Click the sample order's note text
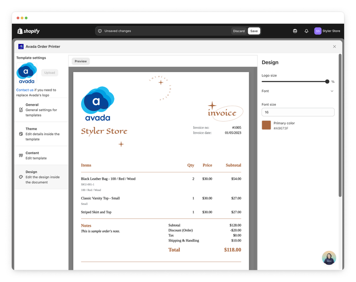This screenshot has height=282, width=356. [x=100, y=231]
